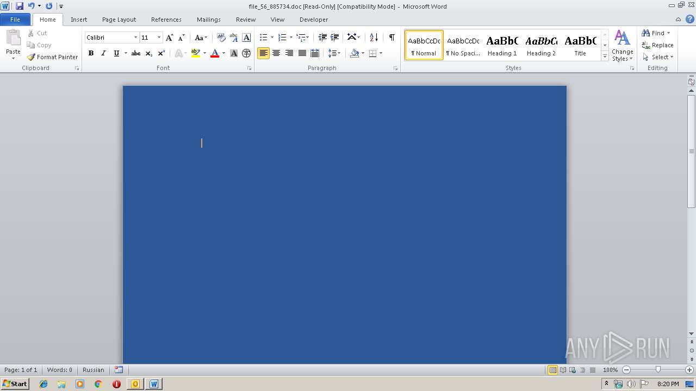Screen dimensions: 696x391
Task: Apply Heading 1 style
Action: click(502, 45)
